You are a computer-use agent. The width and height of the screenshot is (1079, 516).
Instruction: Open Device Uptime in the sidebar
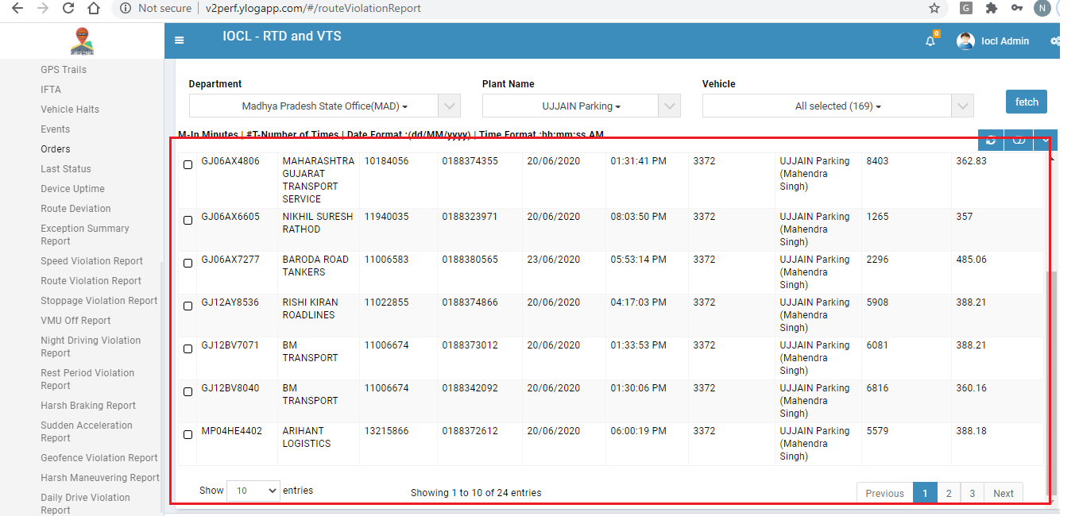coord(72,189)
